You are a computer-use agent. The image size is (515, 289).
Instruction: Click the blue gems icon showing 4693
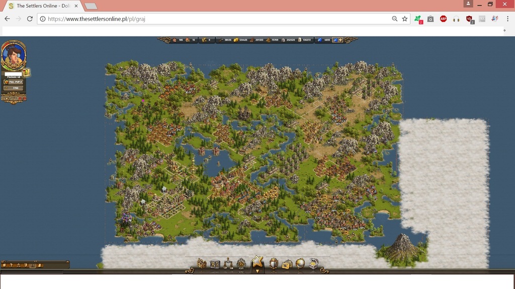click(319, 40)
